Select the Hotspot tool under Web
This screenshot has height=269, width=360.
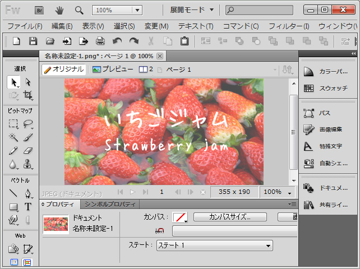pos(13,249)
